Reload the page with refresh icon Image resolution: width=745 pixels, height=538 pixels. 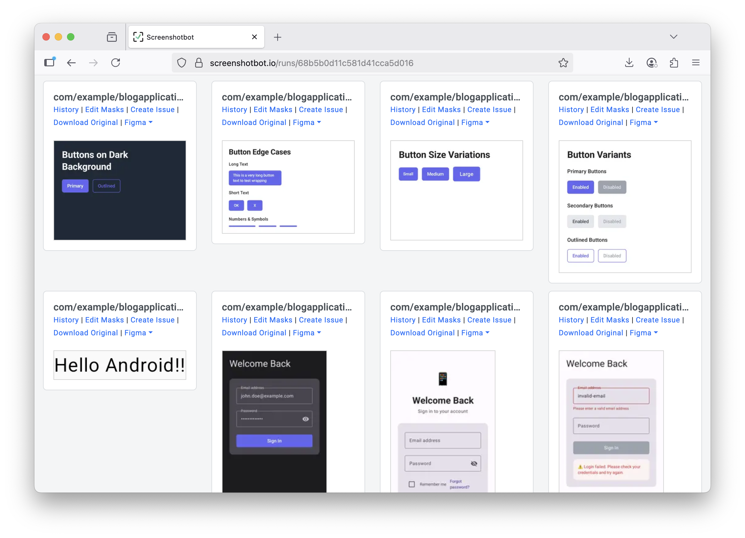point(116,63)
